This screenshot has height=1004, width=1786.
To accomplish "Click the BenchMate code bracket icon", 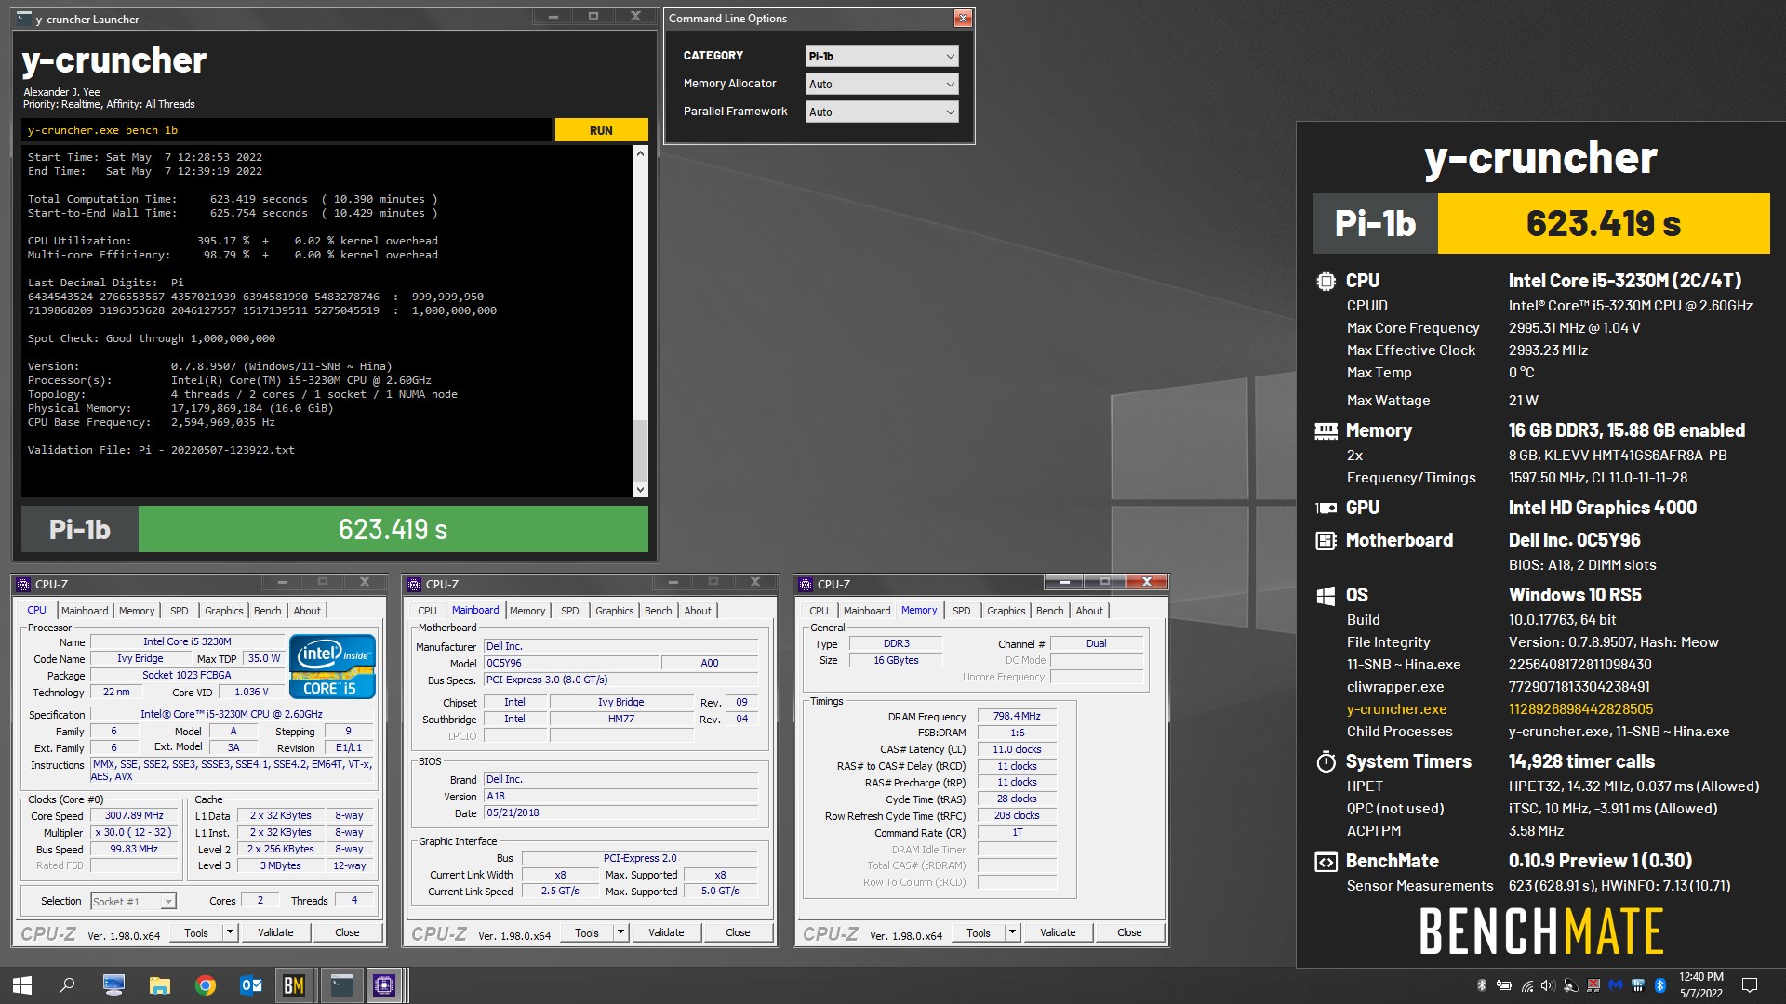I will [x=1326, y=861].
